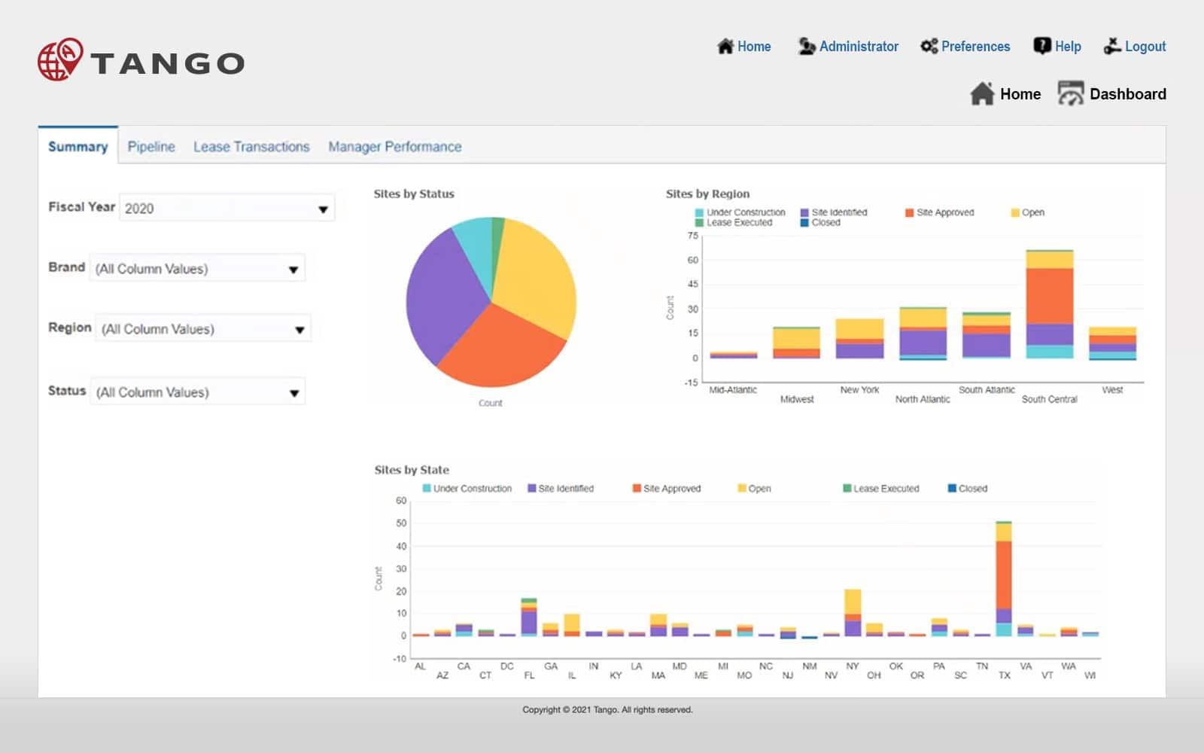Viewport: 1204px width, 753px height.
Task: Open the Region filter dropdown
Action: (x=299, y=330)
